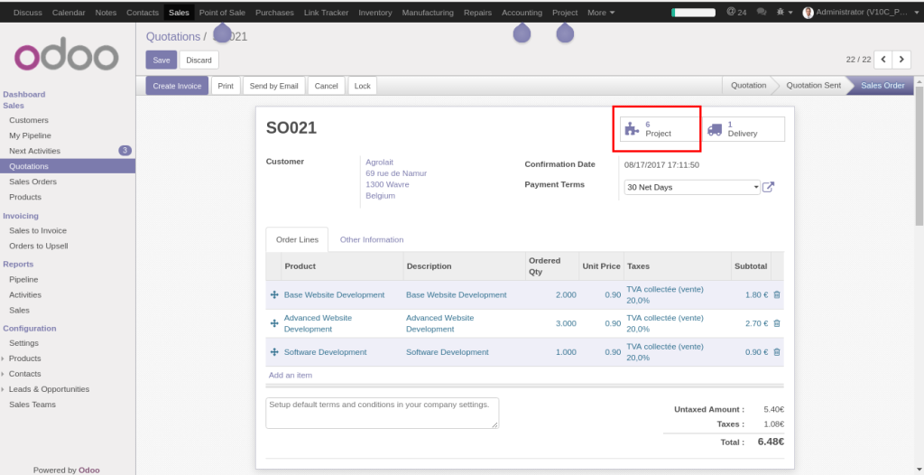Click the Agrolait customer link
The height and width of the screenshot is (475, 924).
[x=380, y=162]
